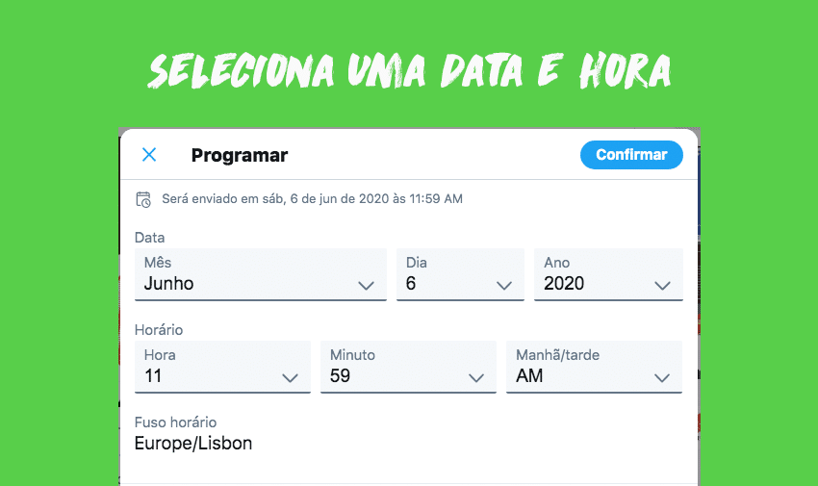
Task: Select the minute value 59
Action: pyautogui.click(x=385, y=375)
